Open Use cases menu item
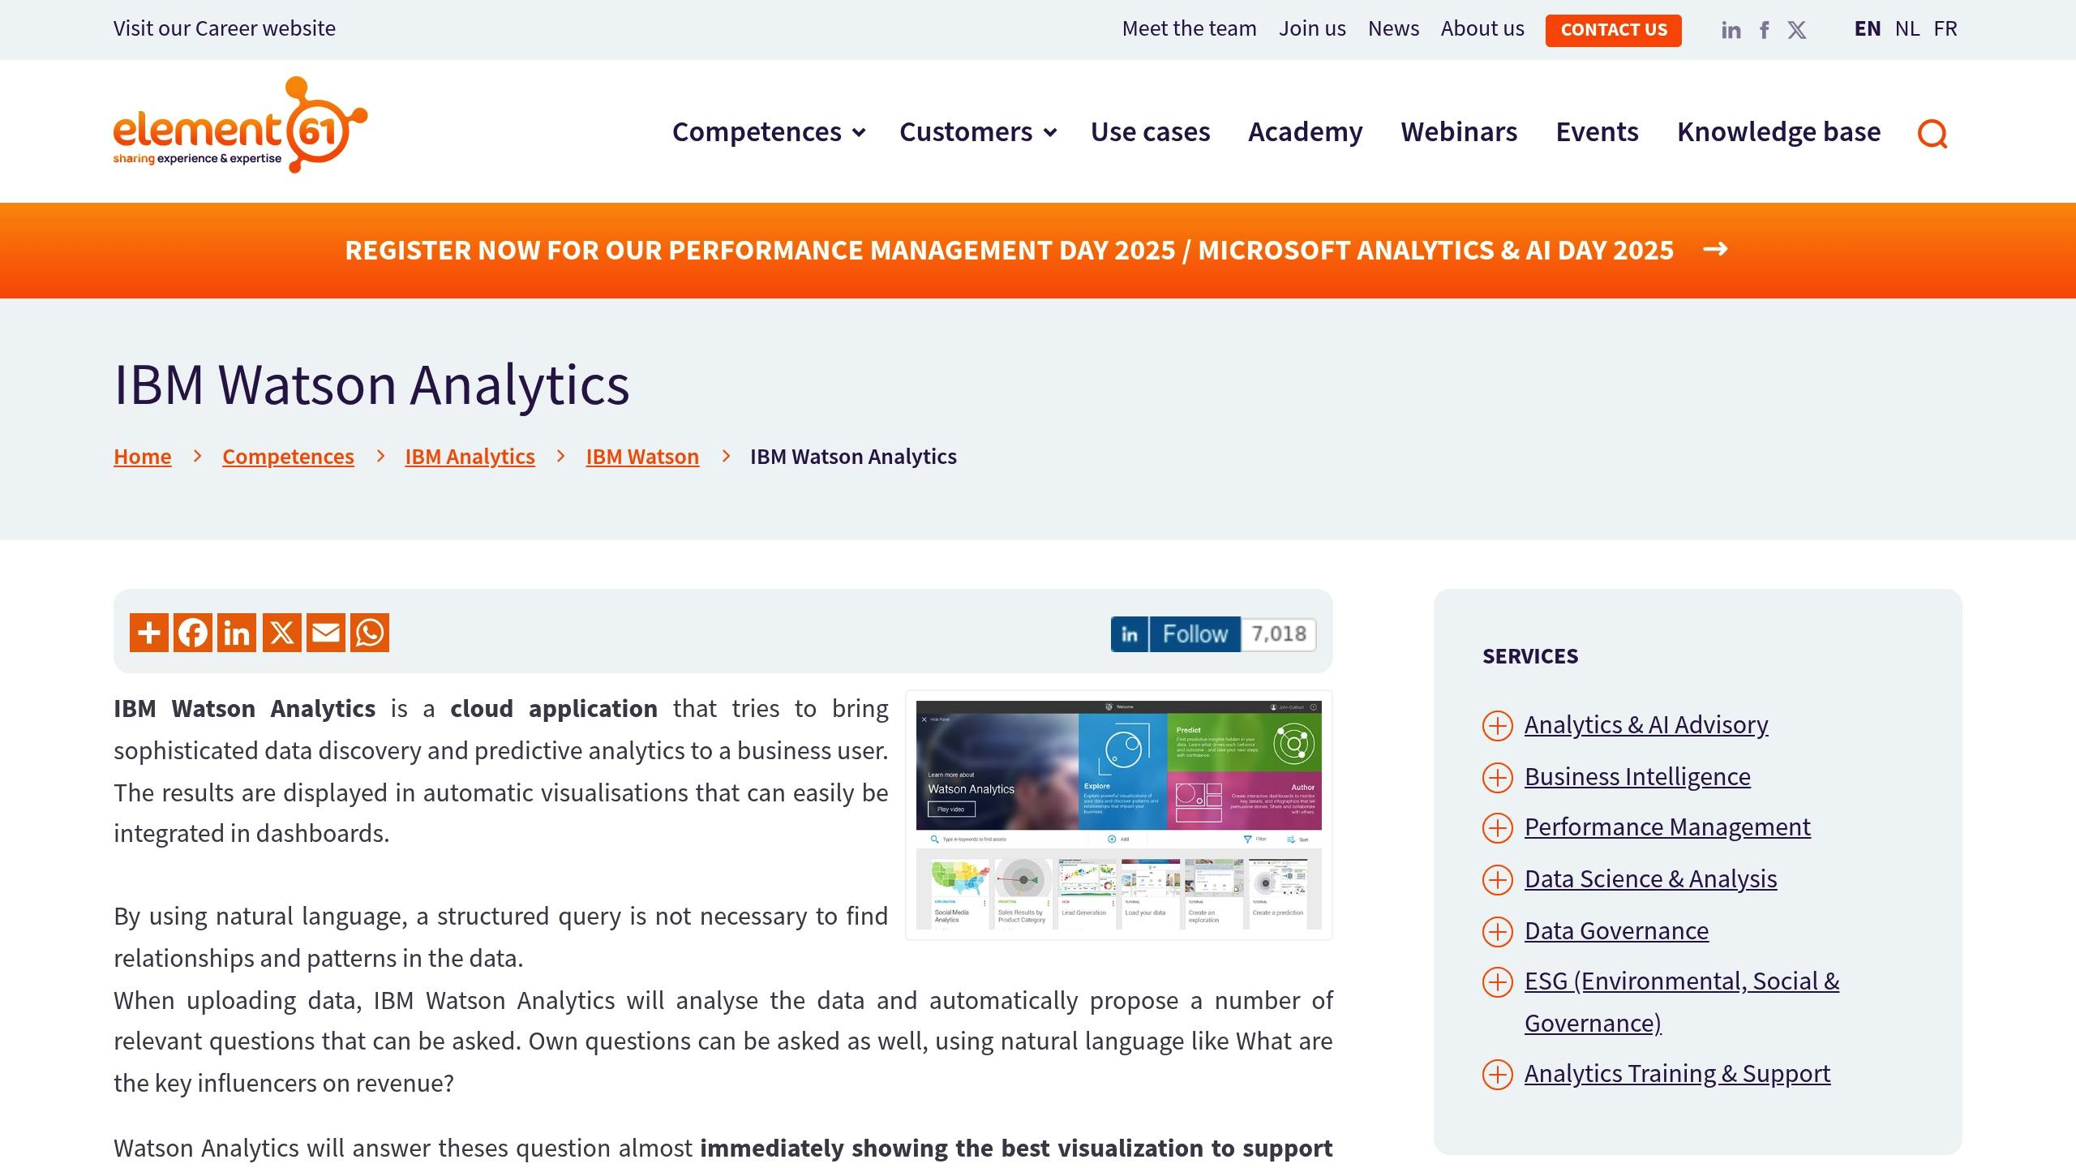2076x1168 pixels. point(1150,131)
